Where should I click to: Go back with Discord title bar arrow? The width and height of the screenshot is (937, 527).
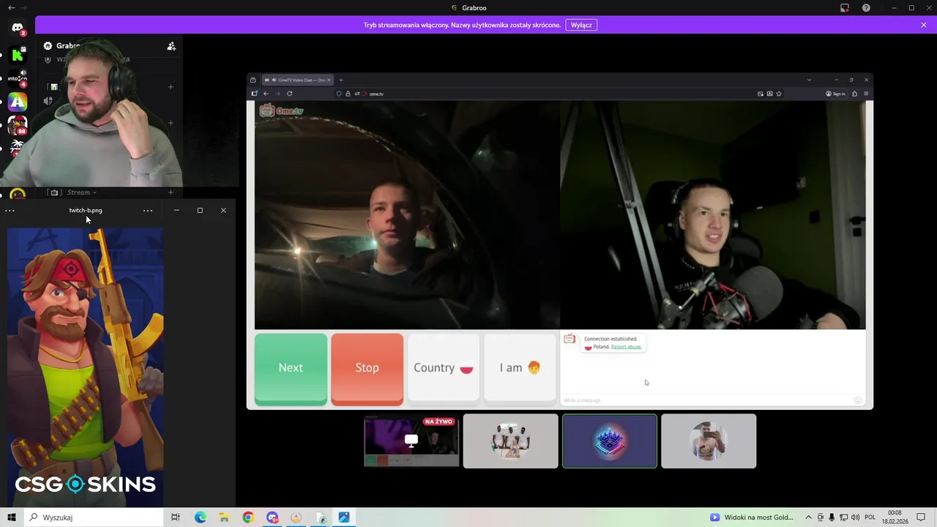coord(11,8)
